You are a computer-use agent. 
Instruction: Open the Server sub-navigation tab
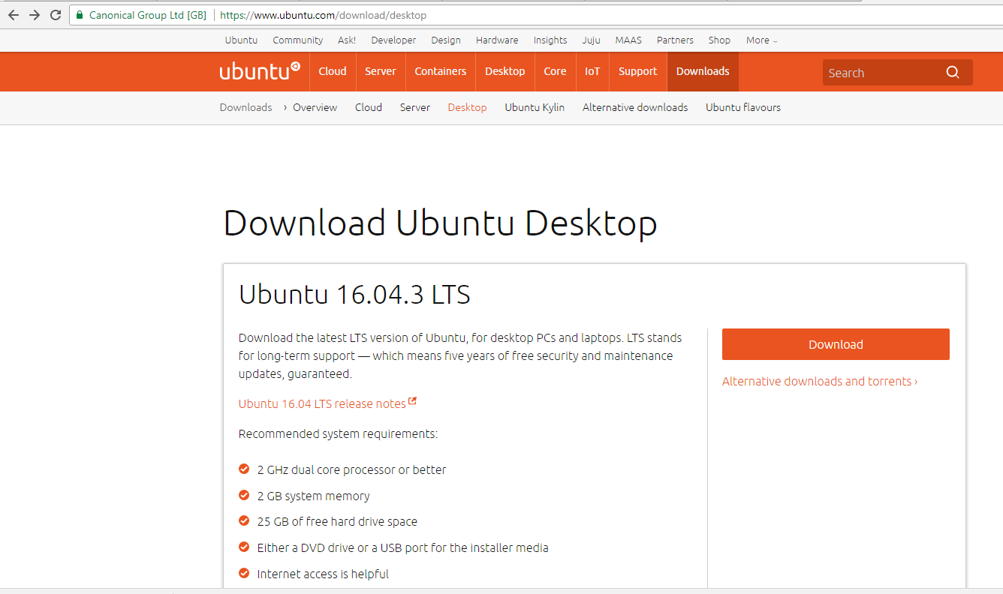pyautogui.click(x=415, y=107)
